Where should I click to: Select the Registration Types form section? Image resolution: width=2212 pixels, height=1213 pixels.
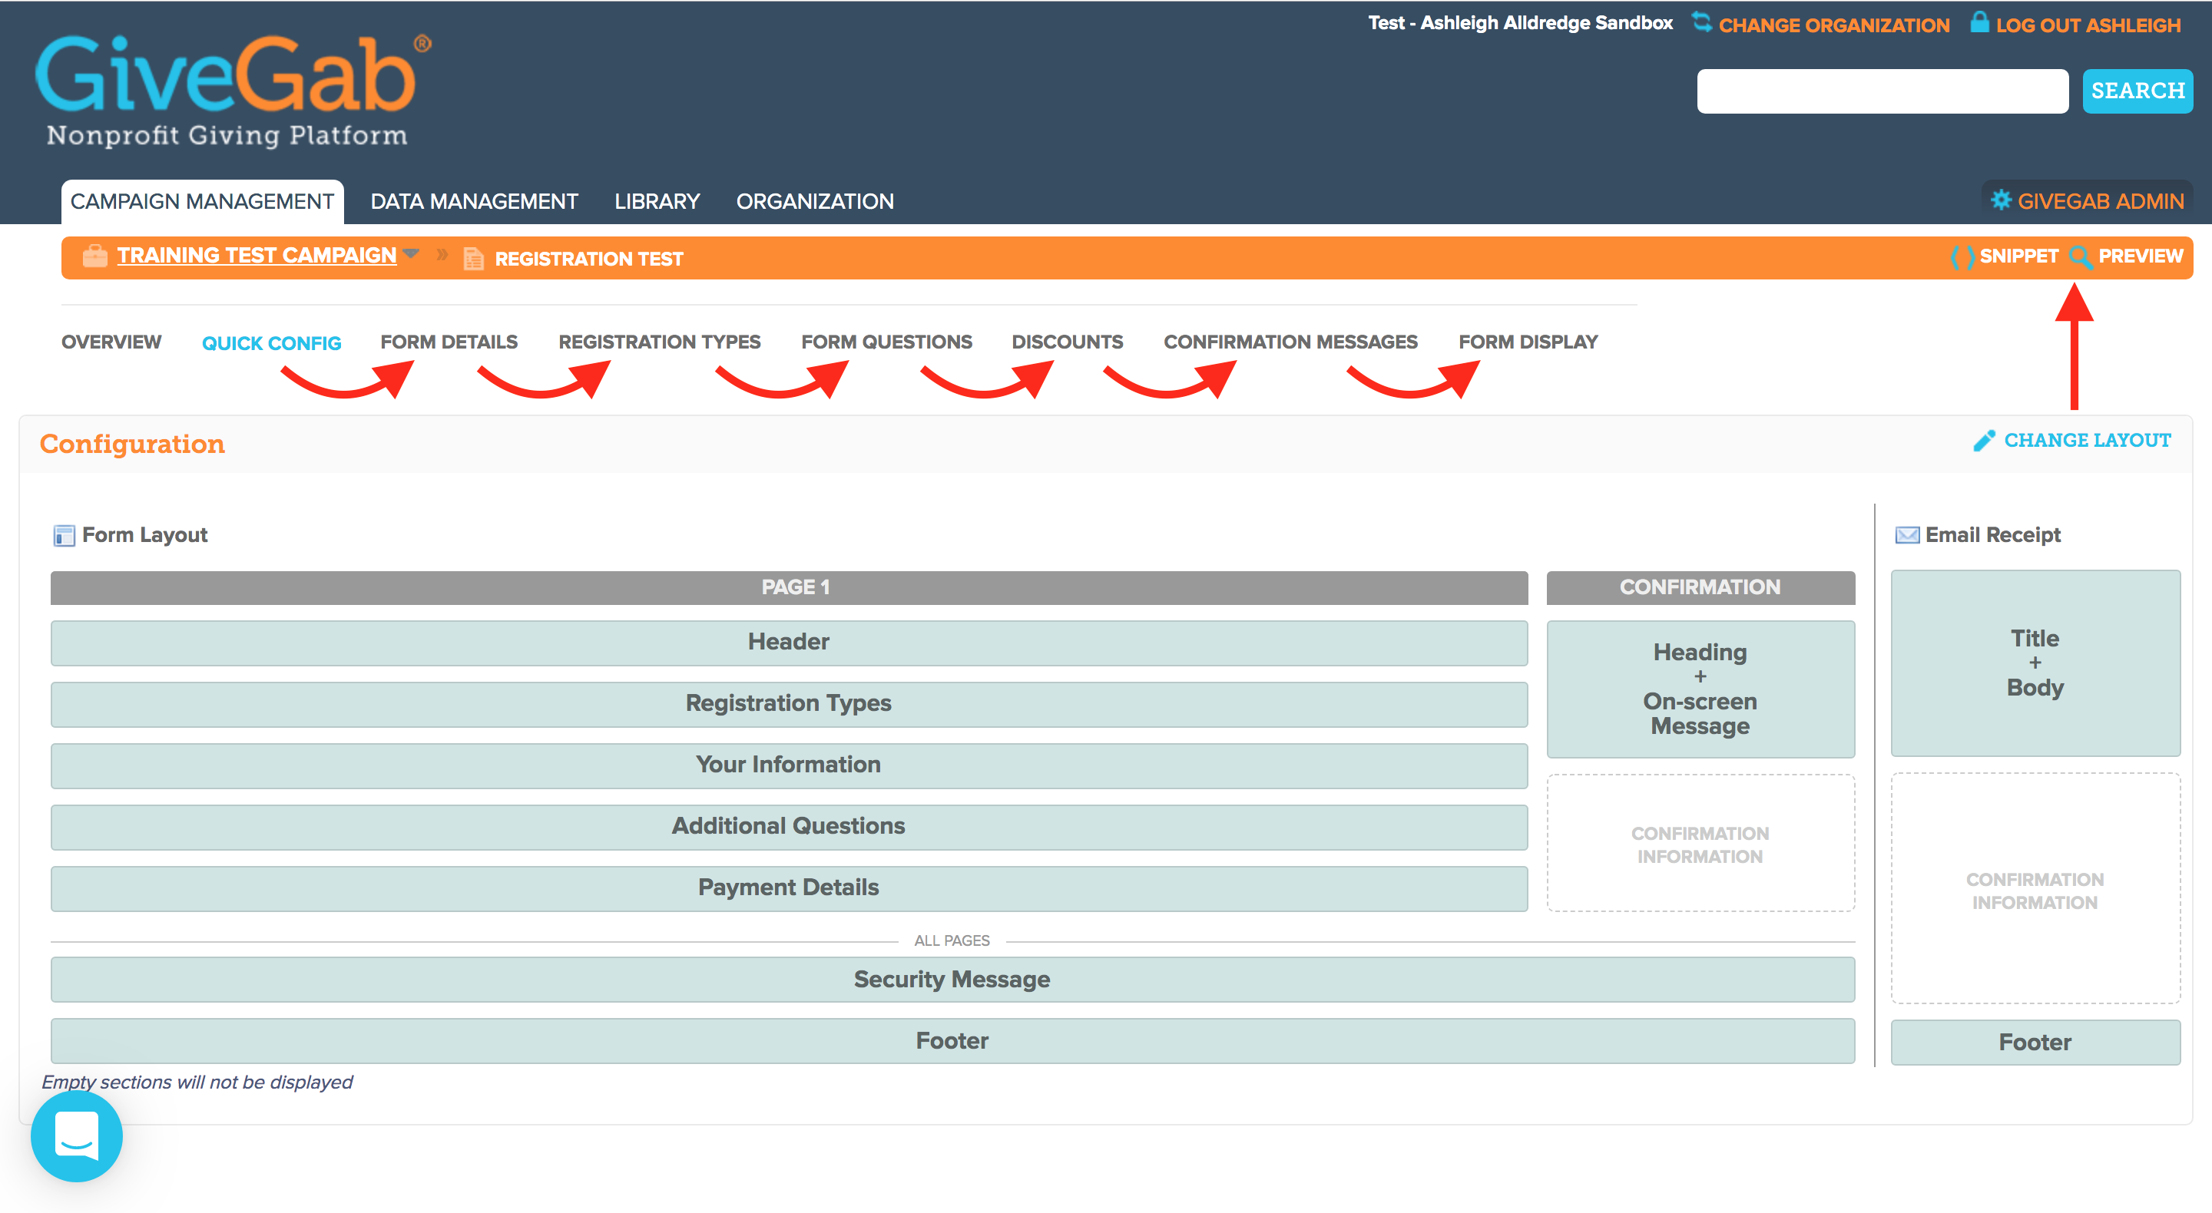789,704
